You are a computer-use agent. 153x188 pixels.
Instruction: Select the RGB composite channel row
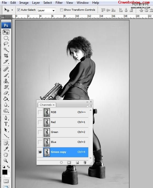click(66, 112)
